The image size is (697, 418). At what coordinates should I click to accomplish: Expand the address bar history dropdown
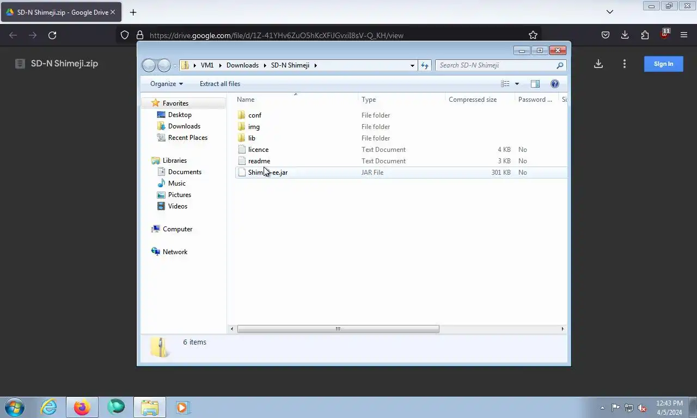[412, 65]
